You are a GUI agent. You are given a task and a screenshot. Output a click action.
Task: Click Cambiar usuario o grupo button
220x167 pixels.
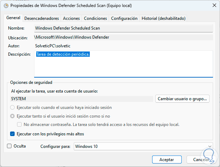tap(183, 99)
